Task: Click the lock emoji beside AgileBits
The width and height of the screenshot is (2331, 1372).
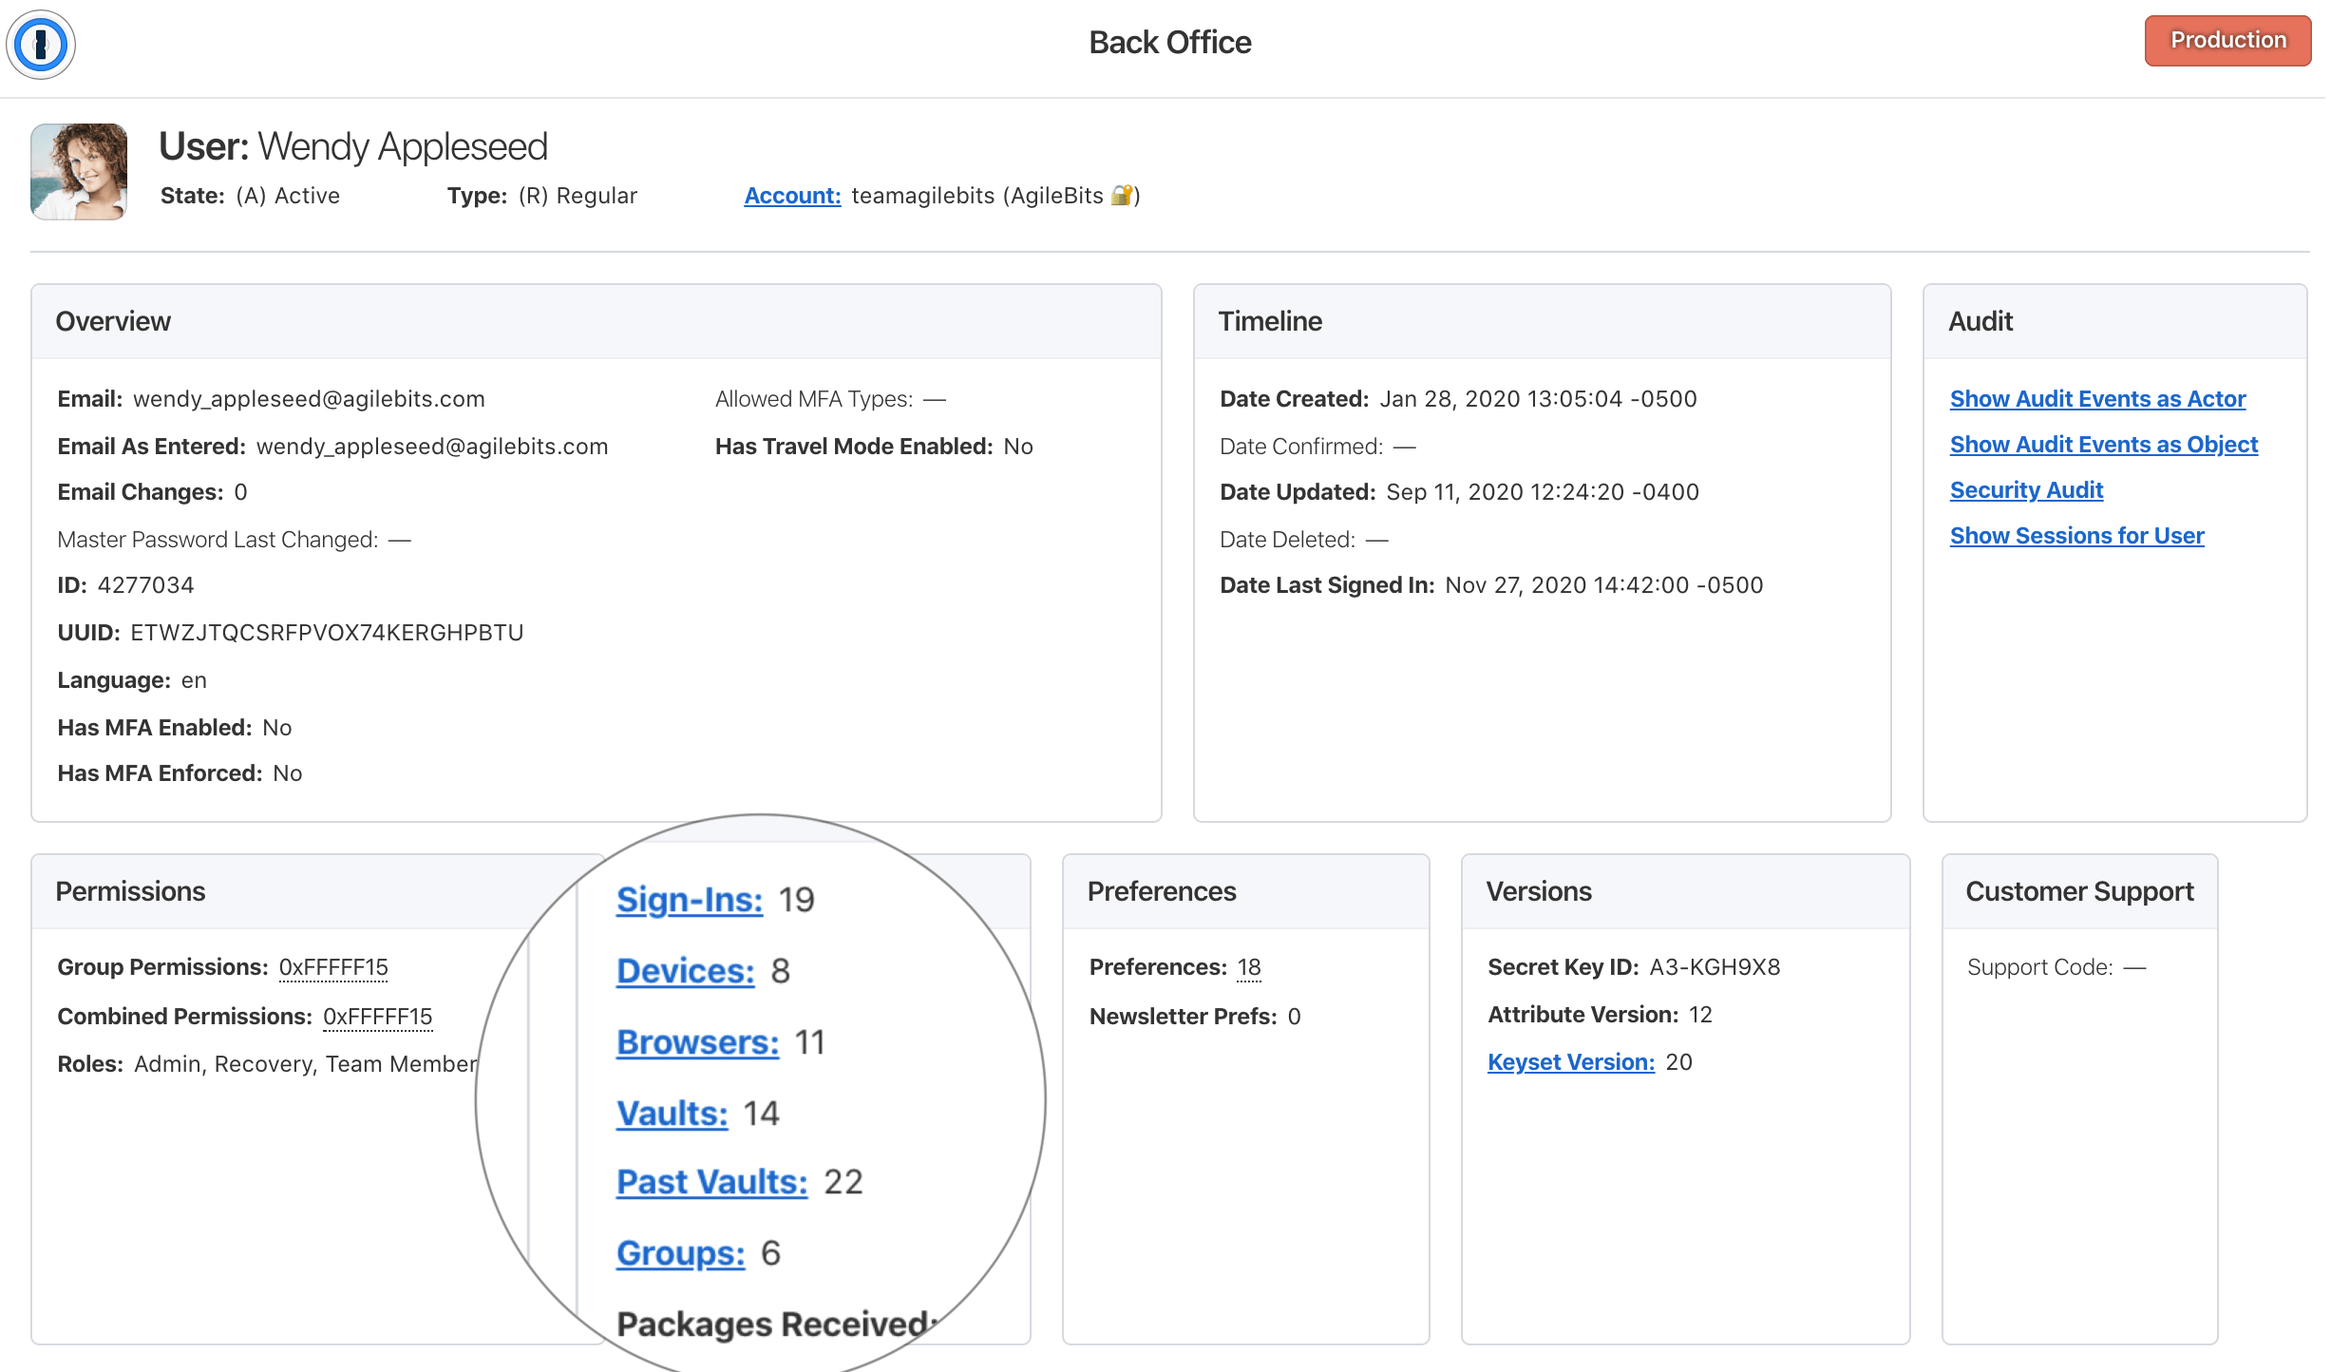Action: pos(1122,195)
